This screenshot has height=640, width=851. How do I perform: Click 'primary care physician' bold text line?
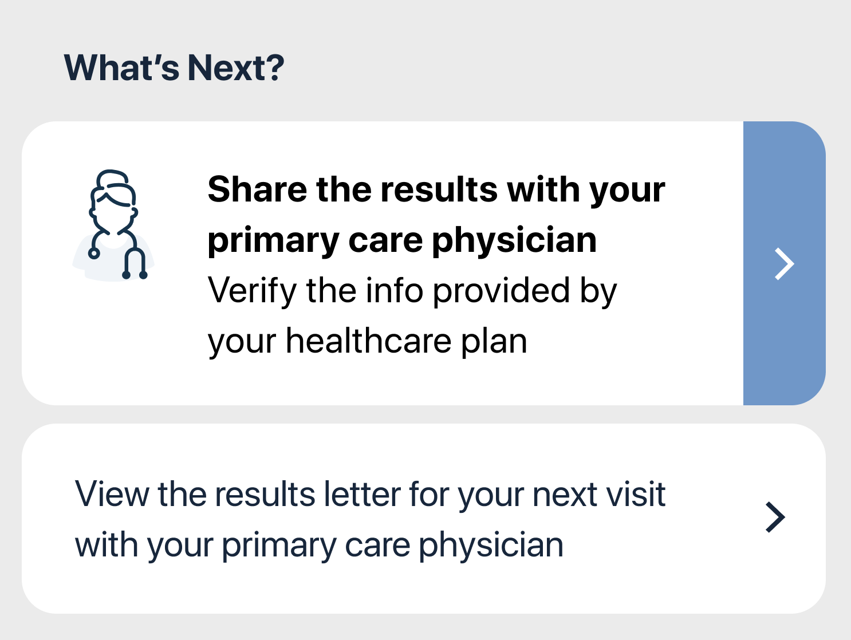point(402,240)
